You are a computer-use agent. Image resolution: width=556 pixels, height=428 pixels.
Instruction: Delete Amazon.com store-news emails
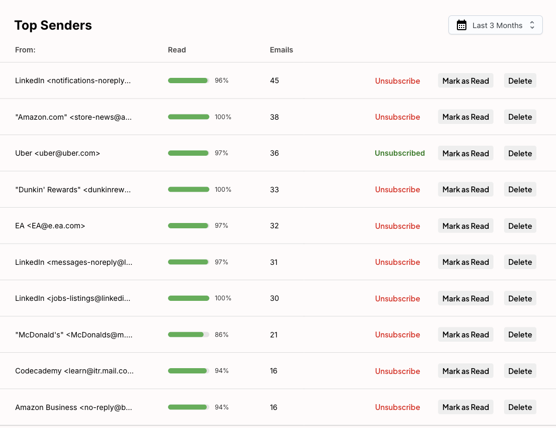click(x=520, y=117)
